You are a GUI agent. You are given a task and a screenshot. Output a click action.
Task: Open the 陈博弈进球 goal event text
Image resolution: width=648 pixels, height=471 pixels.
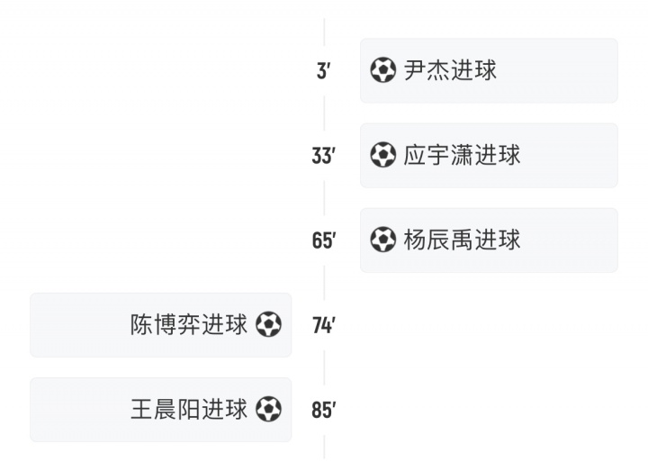(x=189, y=324)
